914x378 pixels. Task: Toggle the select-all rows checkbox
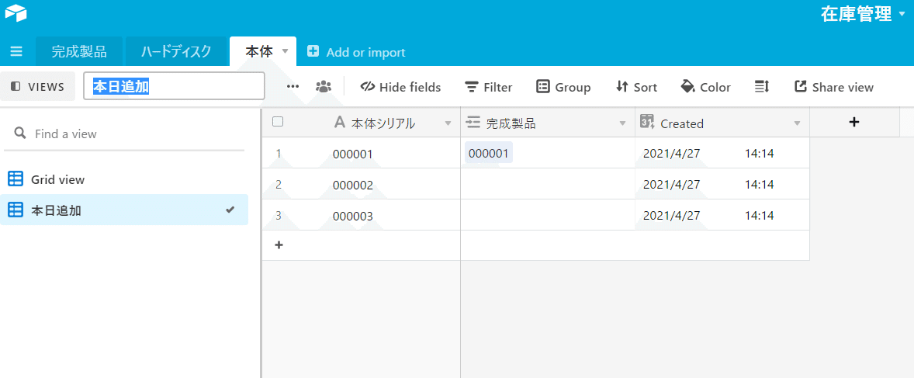click(x=278, y=122)
